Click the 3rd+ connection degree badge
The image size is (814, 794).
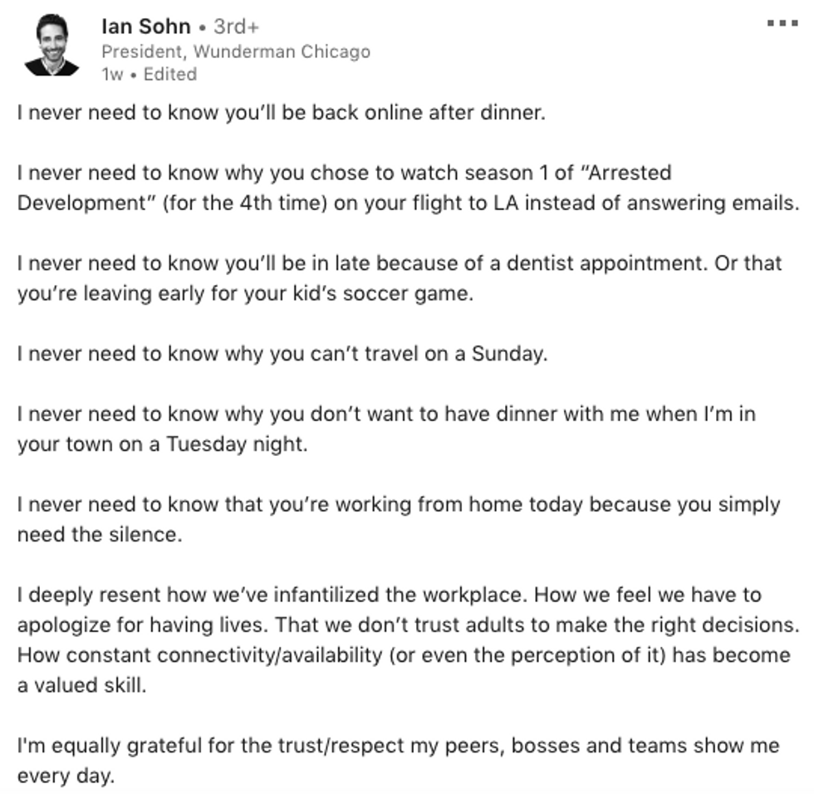(236, 27)
